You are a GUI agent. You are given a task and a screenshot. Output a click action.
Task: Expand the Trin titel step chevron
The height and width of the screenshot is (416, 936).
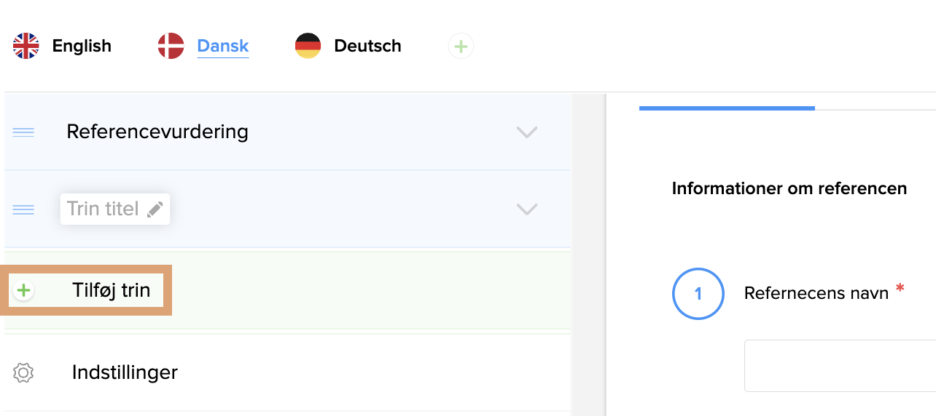526,209
